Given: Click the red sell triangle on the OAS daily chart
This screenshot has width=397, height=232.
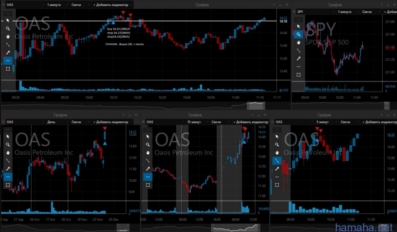Looking at the screenshot, I should tap(105, 129).
